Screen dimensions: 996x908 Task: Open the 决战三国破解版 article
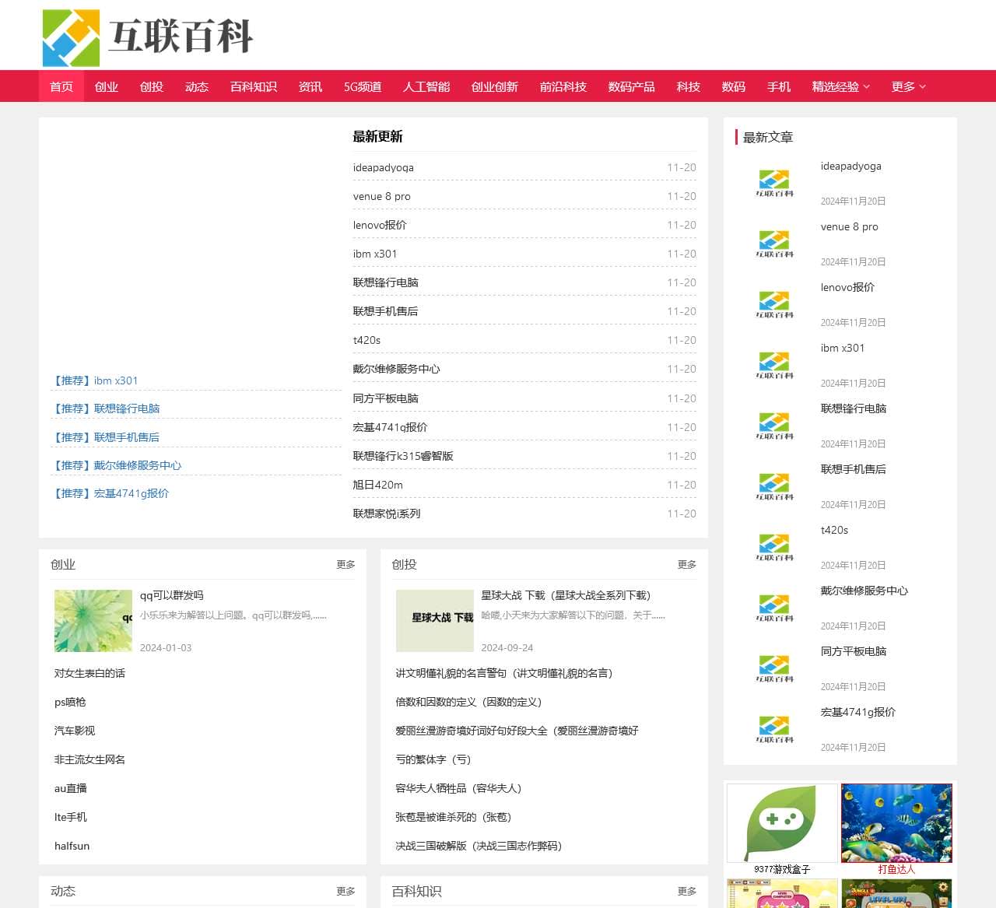point(479,846)
